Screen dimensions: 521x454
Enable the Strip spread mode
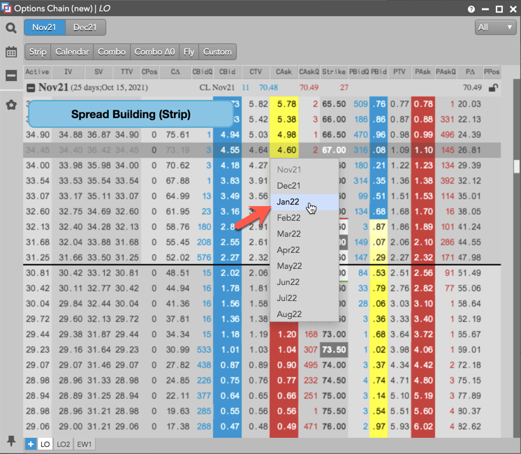(x=38, y=52)
